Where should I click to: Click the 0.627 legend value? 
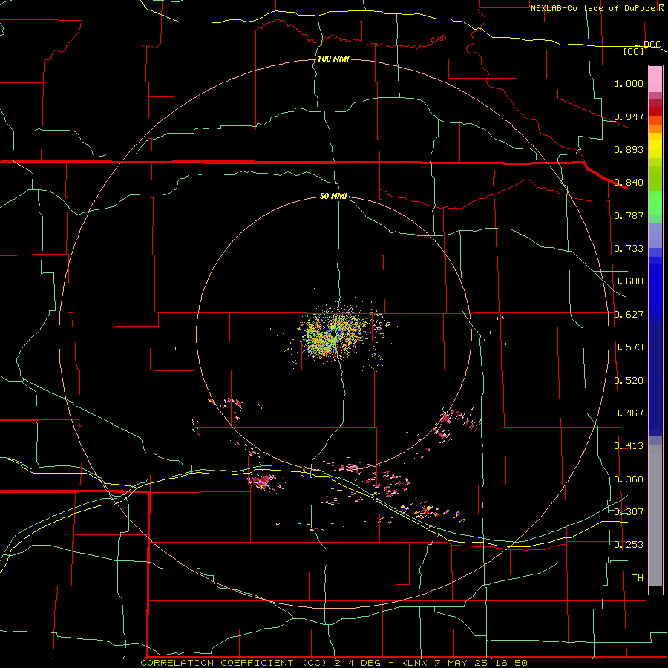tap(629, 315)
